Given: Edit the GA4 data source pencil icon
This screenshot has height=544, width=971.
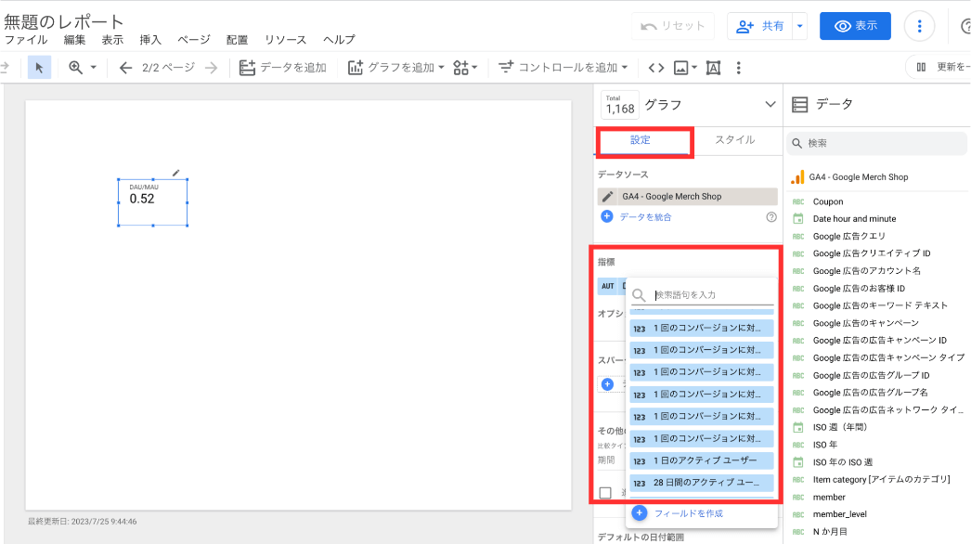Looking at the screenshot, I should click(x=607, y=197).
